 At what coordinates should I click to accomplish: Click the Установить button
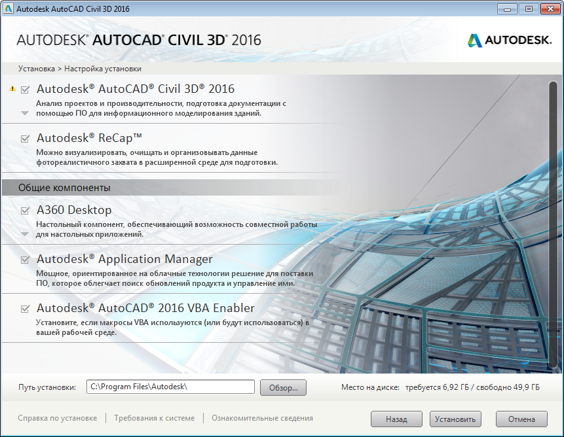[x=455, y=419]
